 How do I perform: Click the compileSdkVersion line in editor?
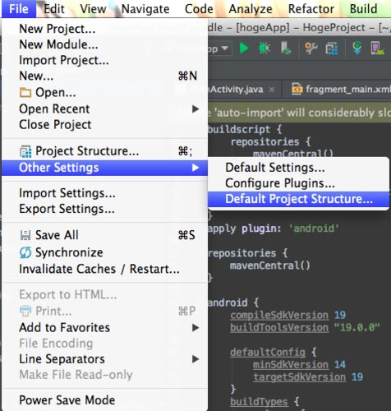[x=287, y=316]
